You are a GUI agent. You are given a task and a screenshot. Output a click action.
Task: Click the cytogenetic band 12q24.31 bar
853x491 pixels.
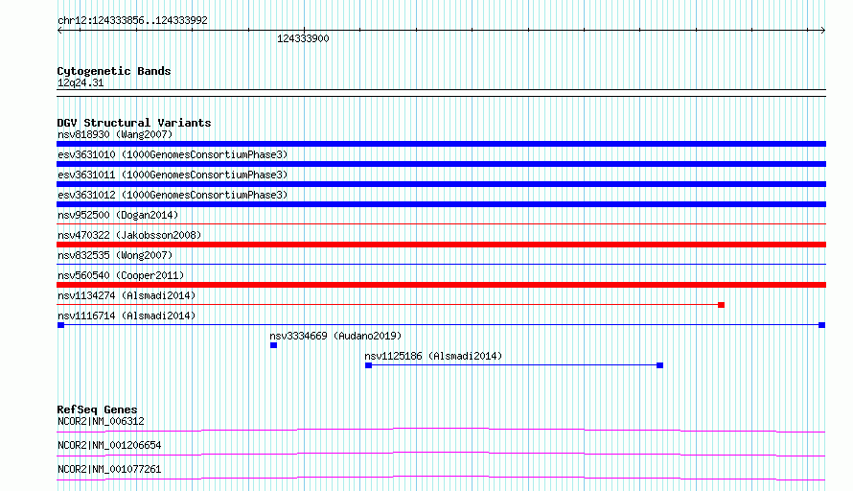tap(441, 93)
